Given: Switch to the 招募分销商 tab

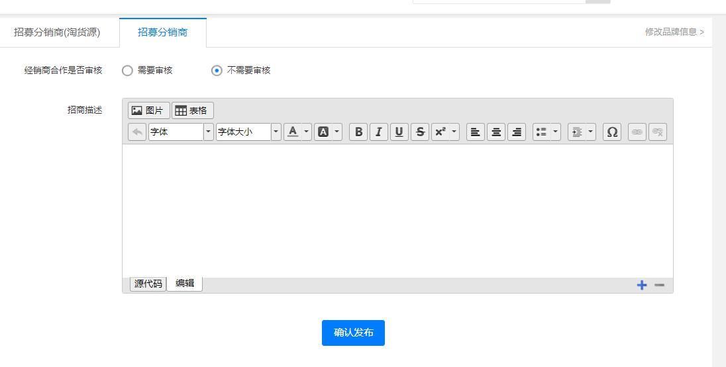Looking at the screenshot, I should (x=162, y=32).
